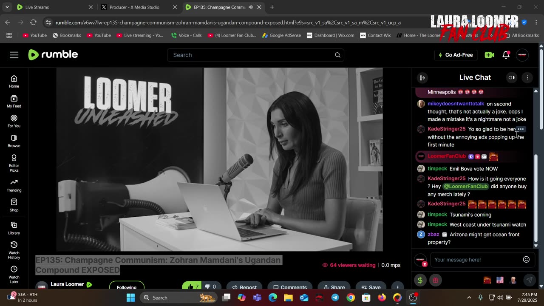The width and height of the screenshot is (544, 306).
Task: Open message options beside the KadeStringer25 comment
Action: [521, 129]
